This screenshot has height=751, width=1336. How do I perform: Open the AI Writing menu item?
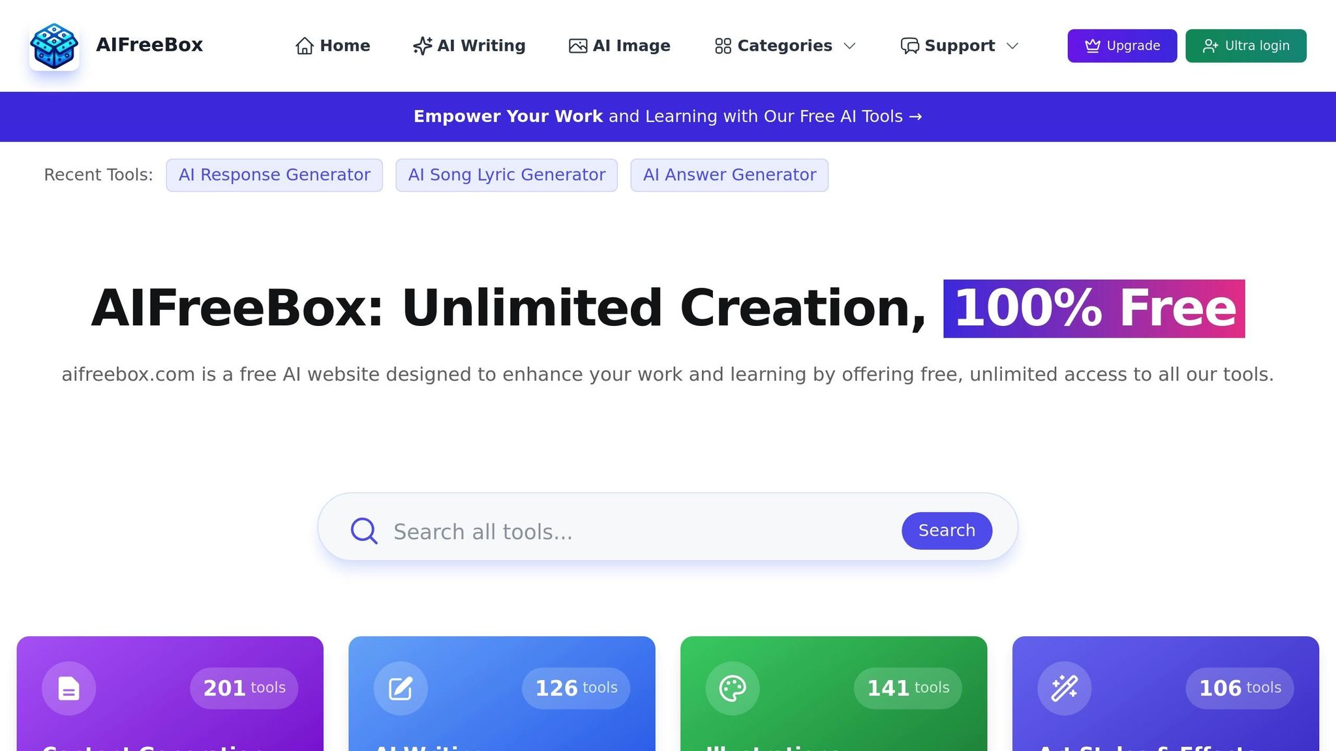pos(469,46)
